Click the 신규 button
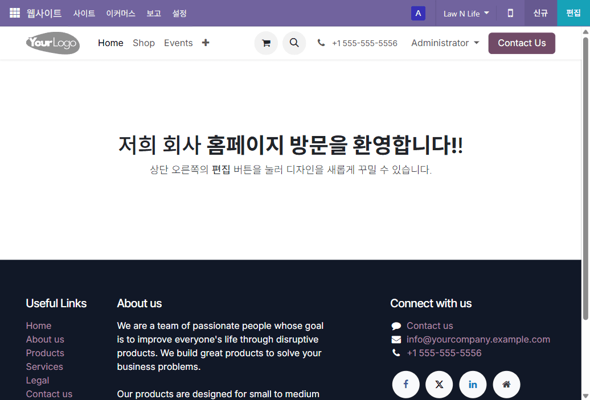Viewport: 590px width, 400px height. tap(540, 13)
